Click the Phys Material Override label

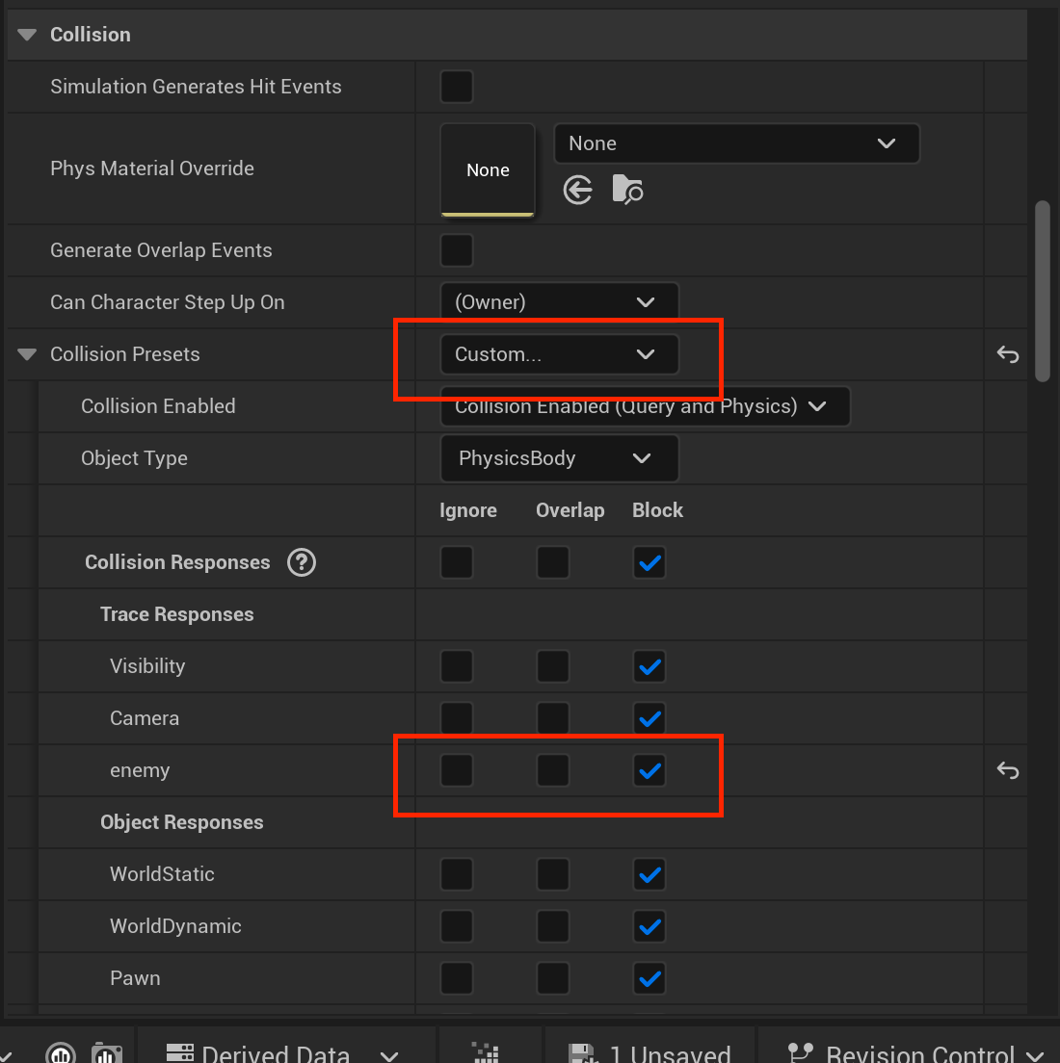click(152, 169)
